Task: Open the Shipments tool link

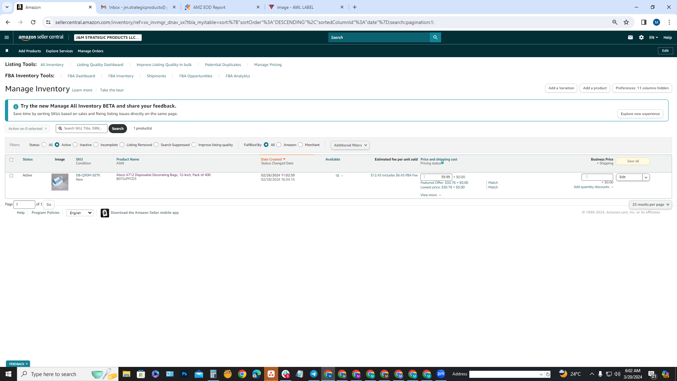Action: [x=156, y=76]
